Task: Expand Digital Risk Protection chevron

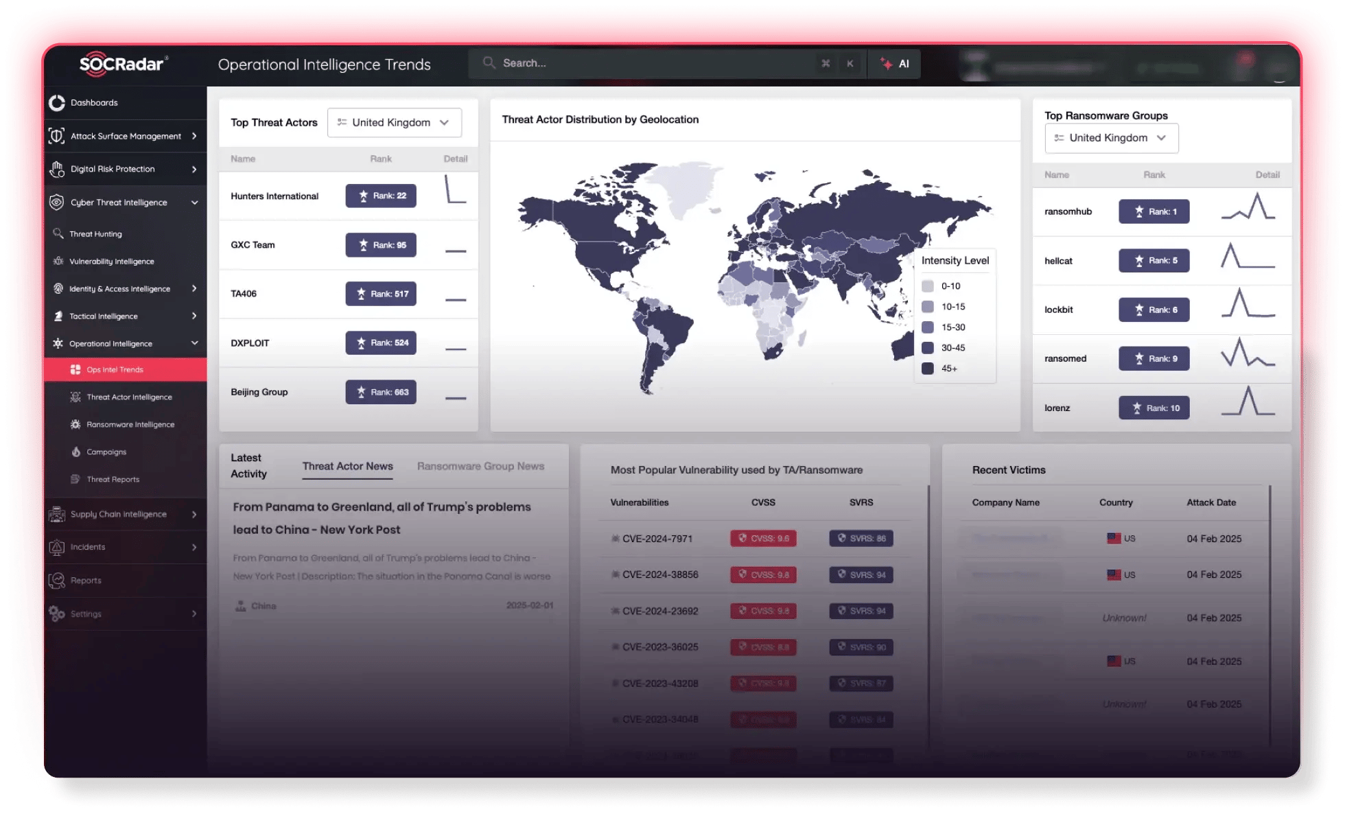Action: pos(195,169)
